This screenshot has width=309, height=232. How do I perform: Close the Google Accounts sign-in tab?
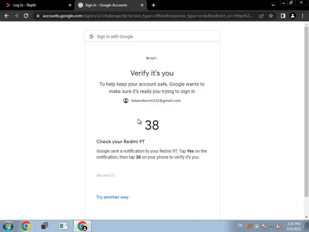coord(142,5)
